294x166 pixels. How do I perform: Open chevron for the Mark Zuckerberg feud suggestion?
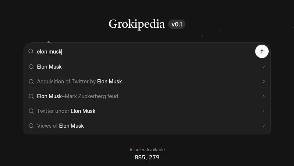click(264, 96)
